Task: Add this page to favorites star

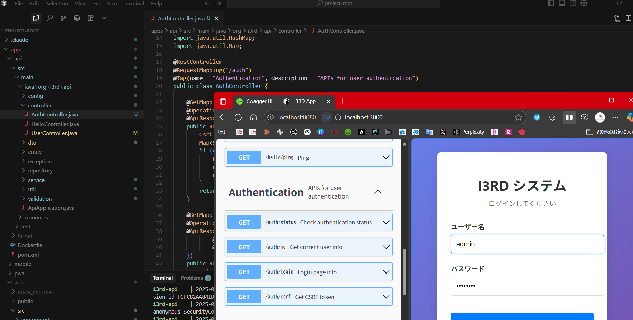Action: click(518, 117)
